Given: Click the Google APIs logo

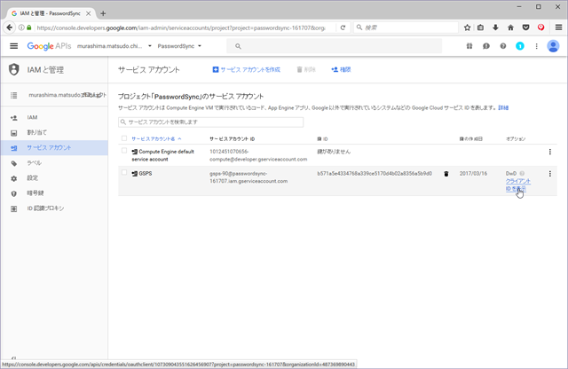Looking at the screenshot, I should tap(49, 46).
